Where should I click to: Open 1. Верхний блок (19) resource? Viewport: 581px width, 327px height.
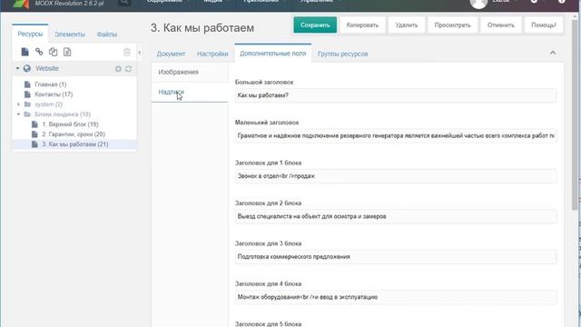coord(70,124)
